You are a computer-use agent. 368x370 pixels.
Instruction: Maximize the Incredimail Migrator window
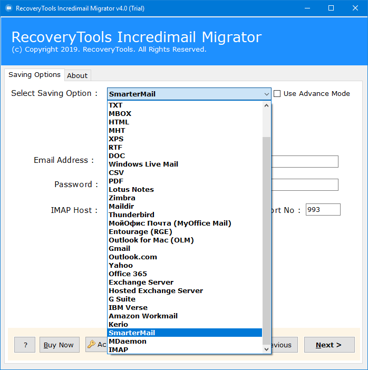[x=331, y=8]
